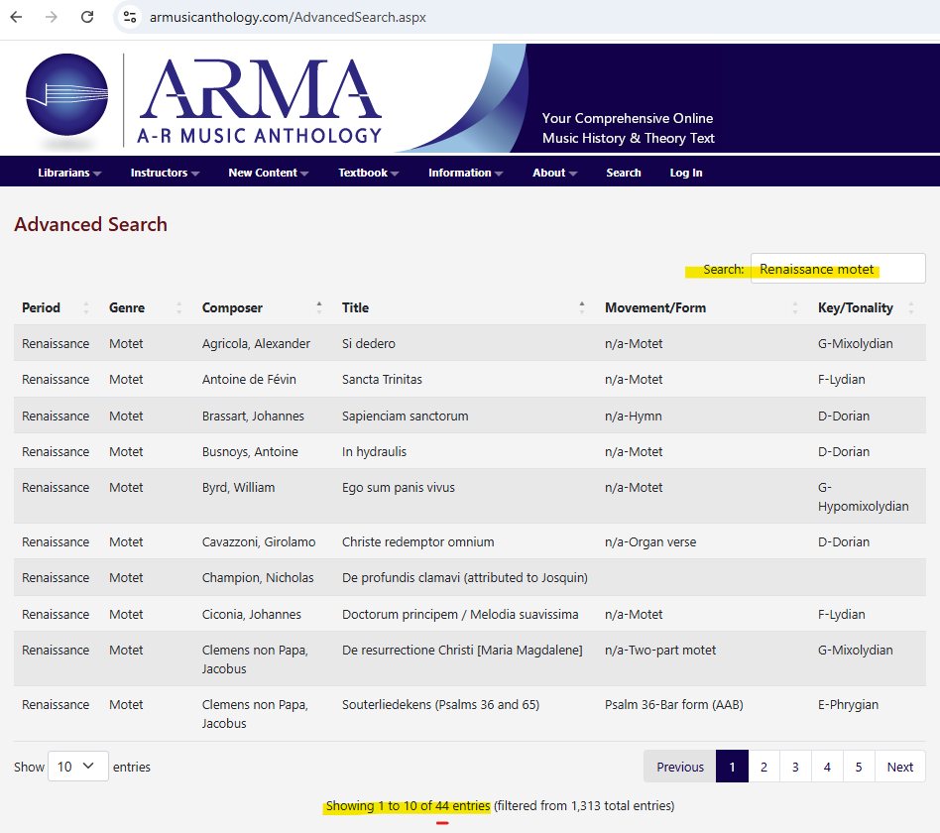The image size is (940, 833).
Task: Open the Librarians menu
Action: pyautogui.click(x=69, y=173)
